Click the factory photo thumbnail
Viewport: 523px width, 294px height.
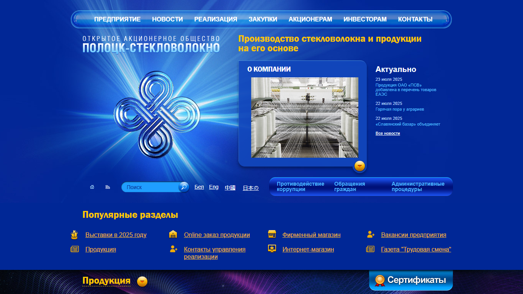[x=305, y=118]
